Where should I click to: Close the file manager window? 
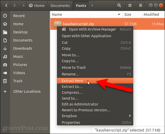161,5
